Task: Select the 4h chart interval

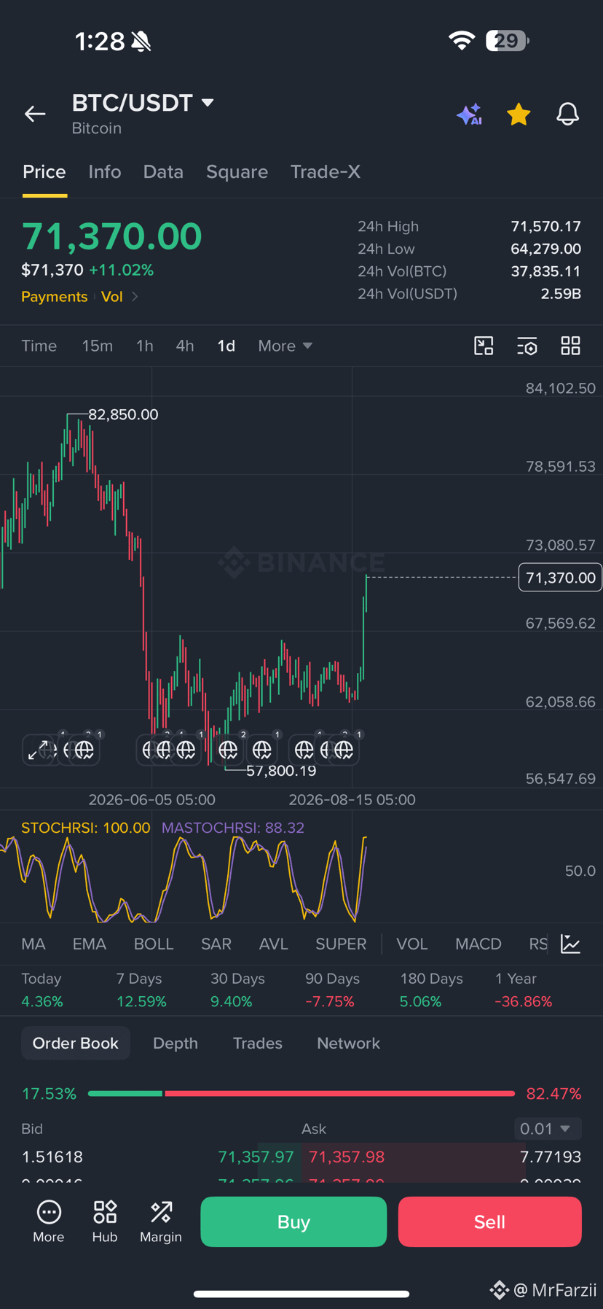Action: 185,346
